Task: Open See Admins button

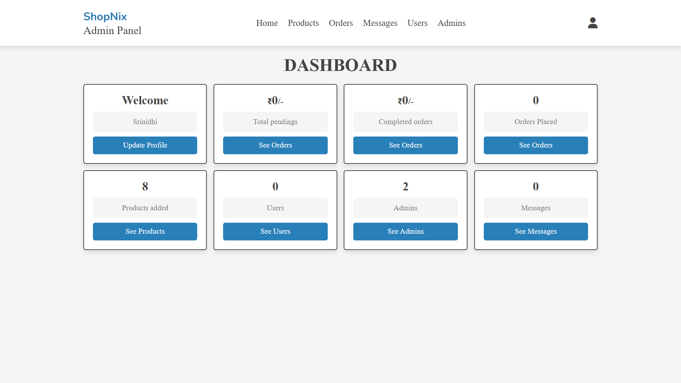Action: (x=405, y=232)
